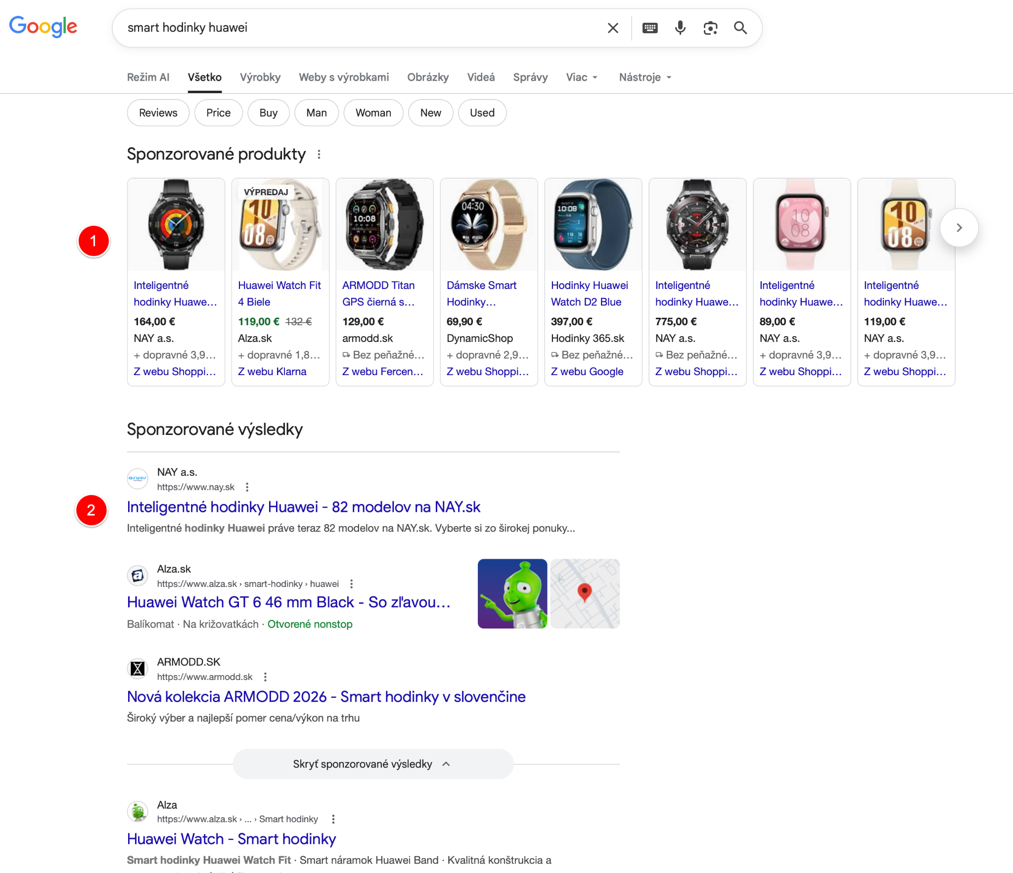
Task: Click the ARMODD.SK favicon
Action: (x=138, y=669)
